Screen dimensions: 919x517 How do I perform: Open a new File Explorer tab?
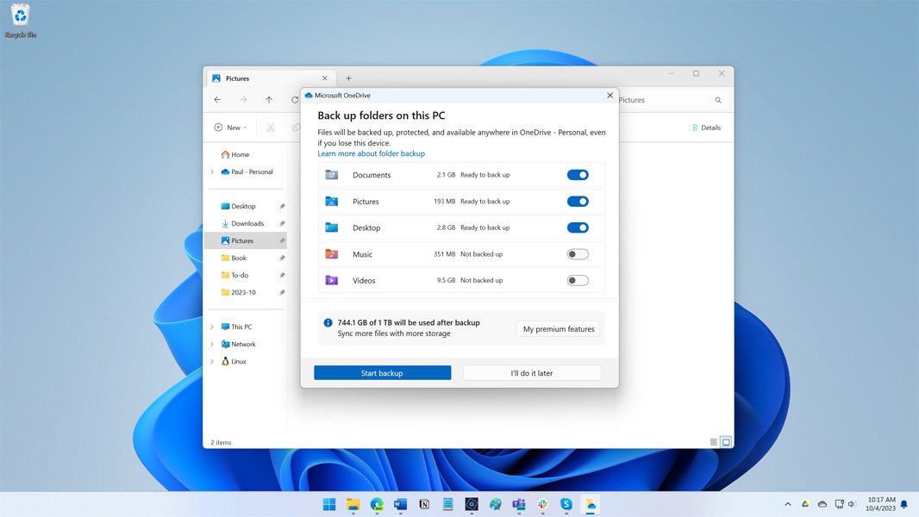pyautogui.click(x=347, y=78)
